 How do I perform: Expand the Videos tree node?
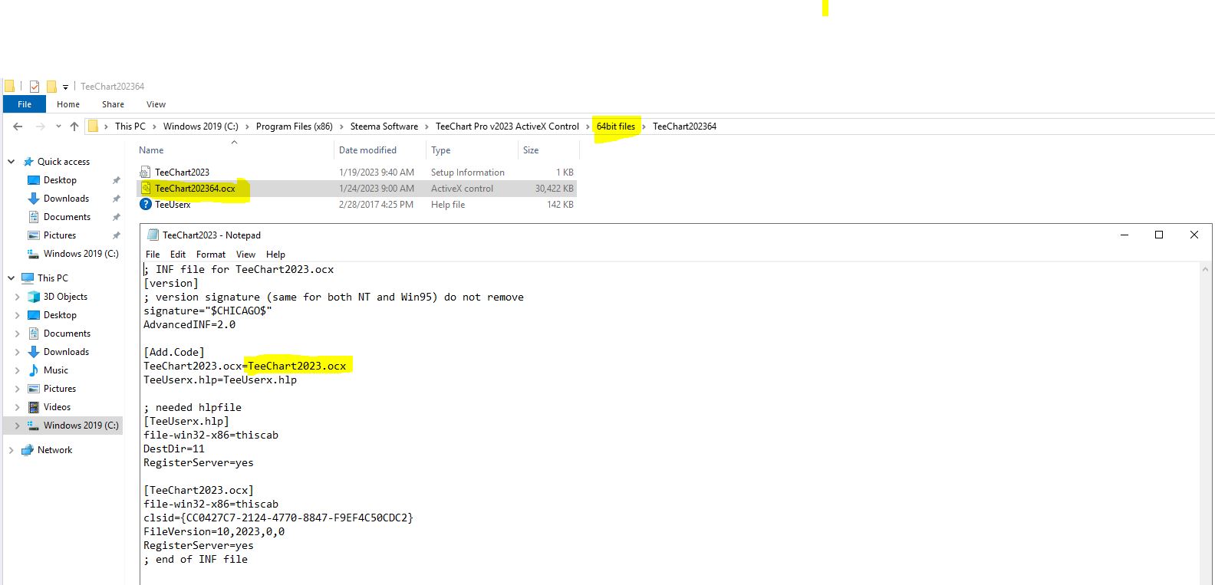click(x=18, y=407)
